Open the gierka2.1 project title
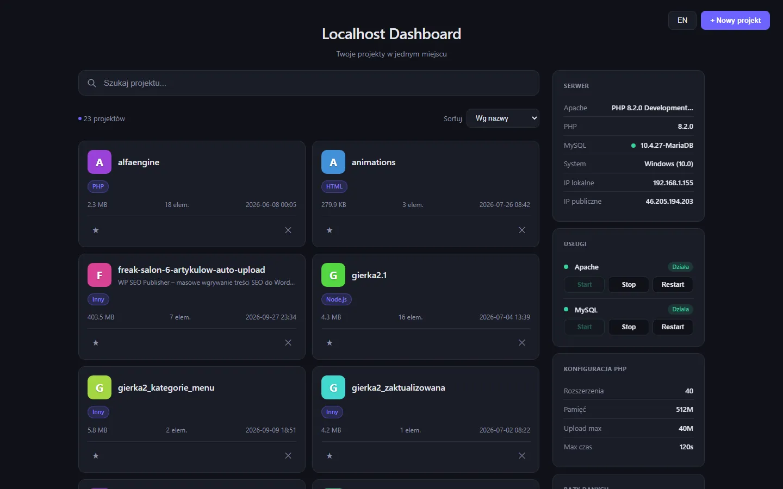 point(369,275)
